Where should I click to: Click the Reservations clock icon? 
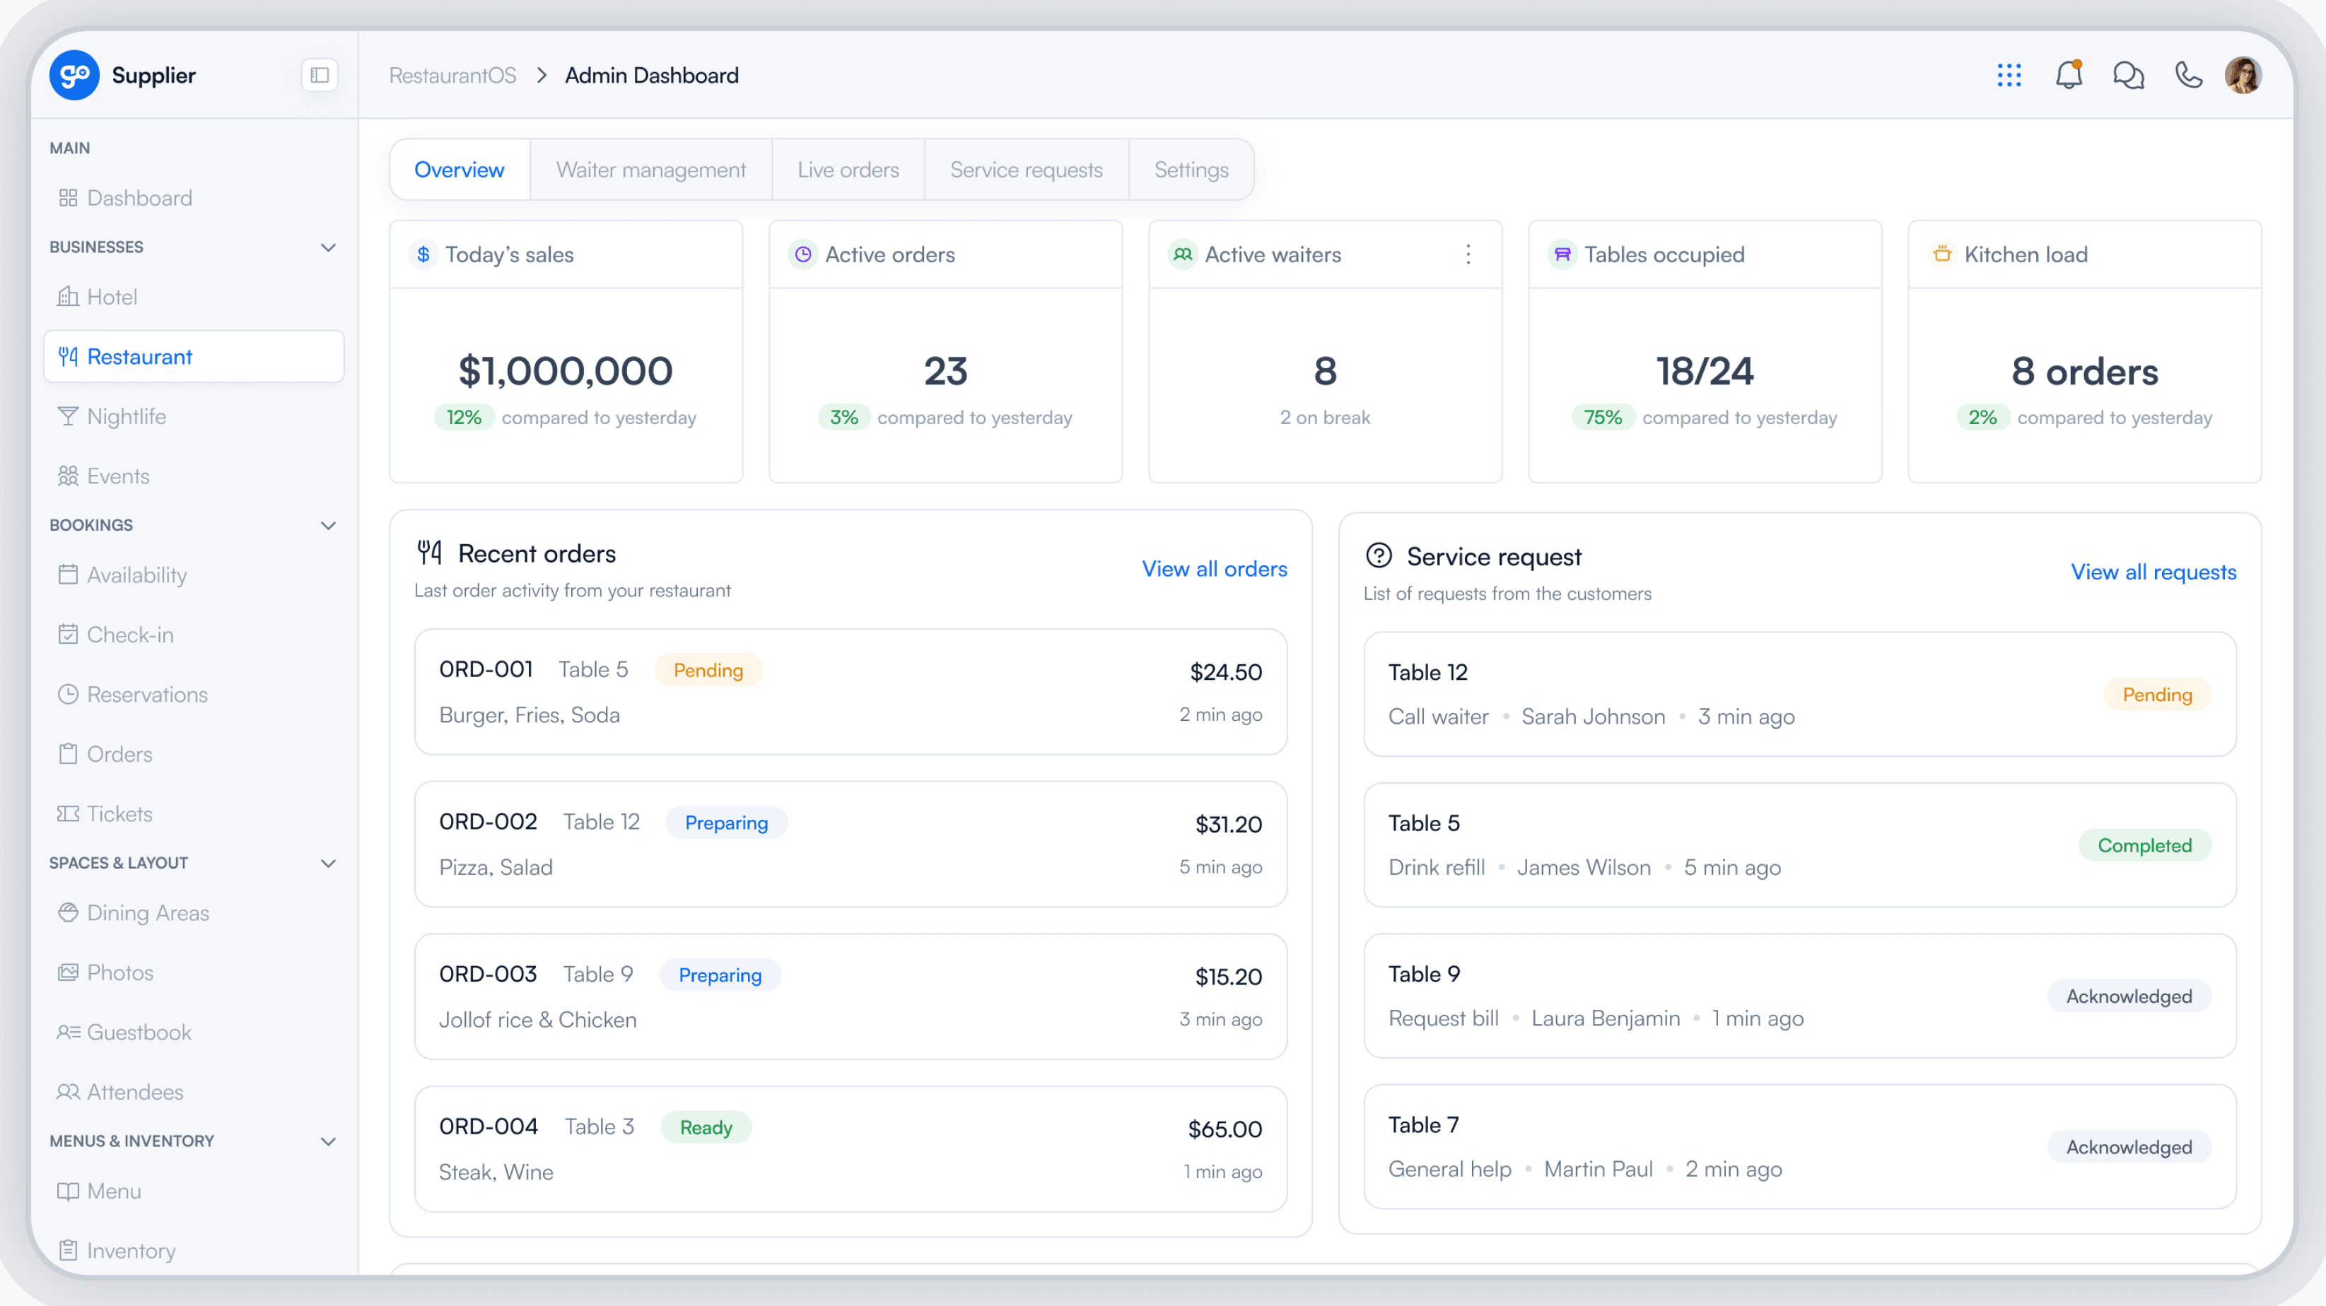68,694
